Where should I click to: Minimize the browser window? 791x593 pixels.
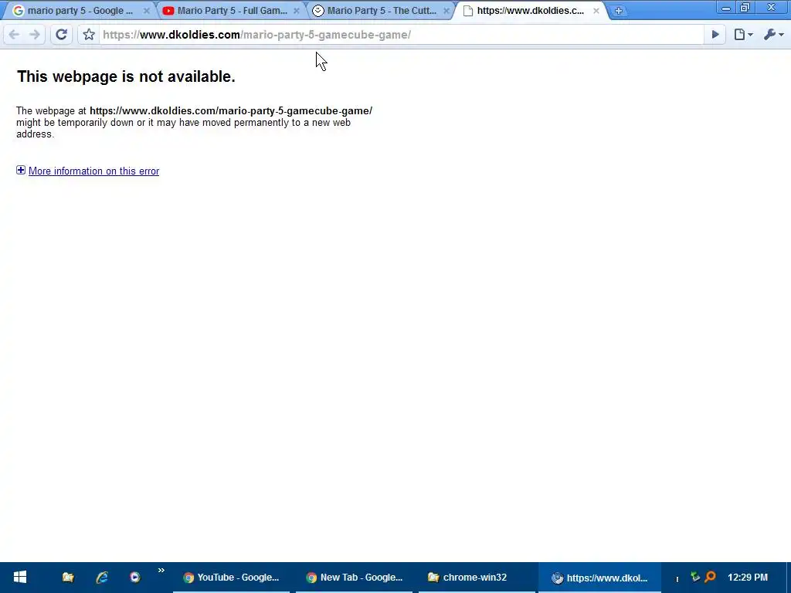pyautogui.click(x=726, y=8)
